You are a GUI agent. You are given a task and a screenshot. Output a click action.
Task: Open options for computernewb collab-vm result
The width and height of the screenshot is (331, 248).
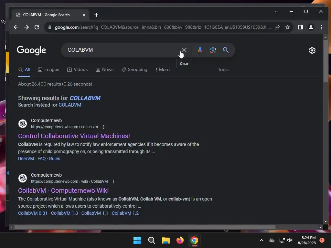[x=103, y=127]
